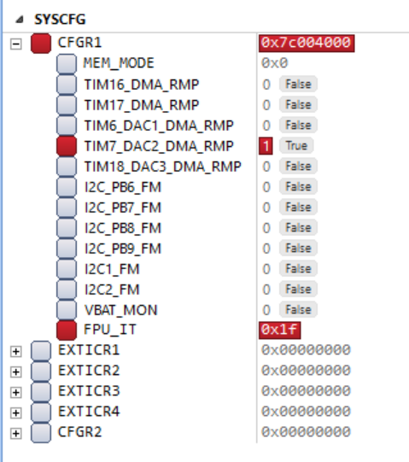Viewport: 409px width, 462px height.
Task: Click the I2C2_FM field icon
Action: point(67,289)
